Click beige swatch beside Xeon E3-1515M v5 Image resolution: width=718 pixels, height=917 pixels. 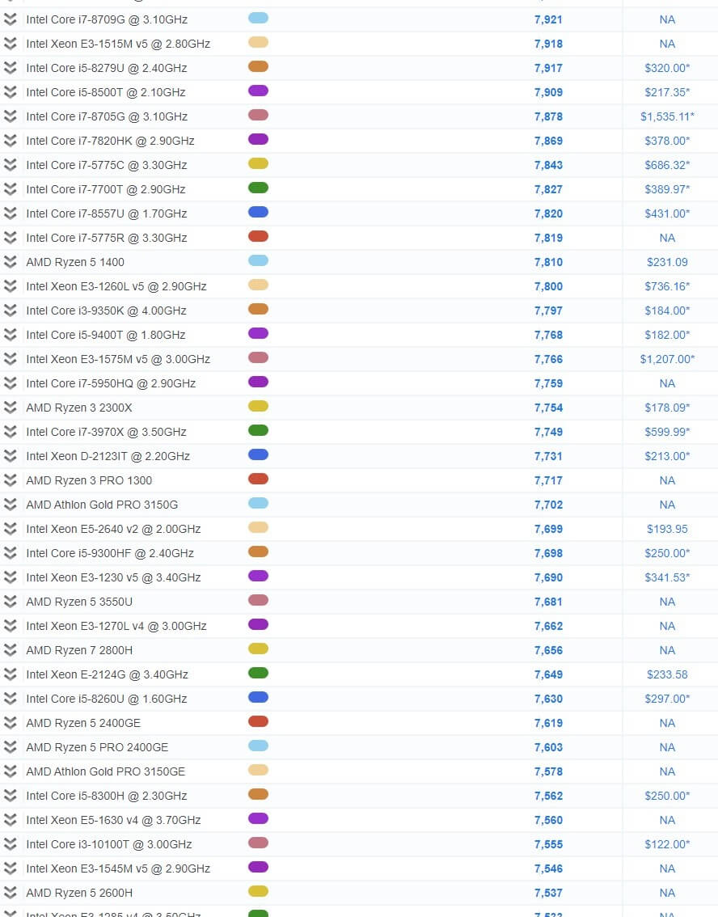point(258,42)
